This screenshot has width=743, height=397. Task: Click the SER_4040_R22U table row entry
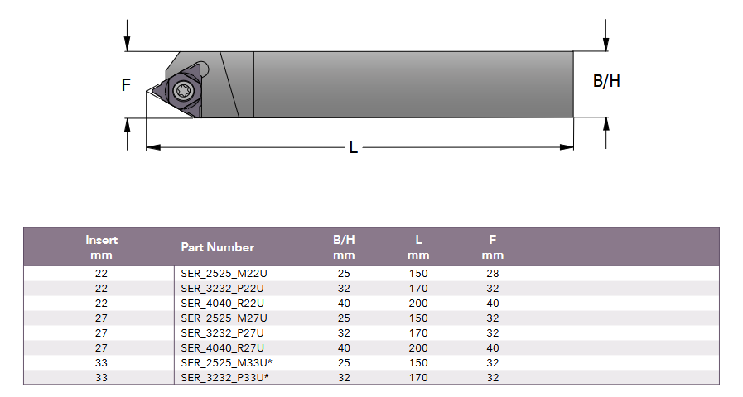[x=224, y=304]
